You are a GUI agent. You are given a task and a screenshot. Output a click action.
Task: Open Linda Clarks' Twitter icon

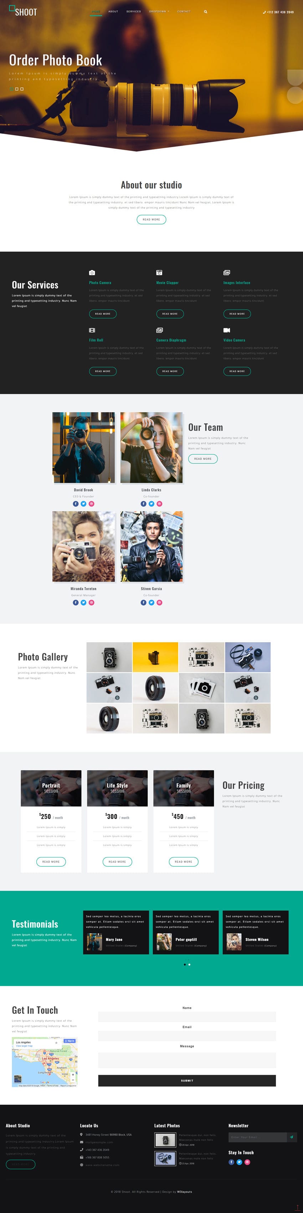(151, 503)
